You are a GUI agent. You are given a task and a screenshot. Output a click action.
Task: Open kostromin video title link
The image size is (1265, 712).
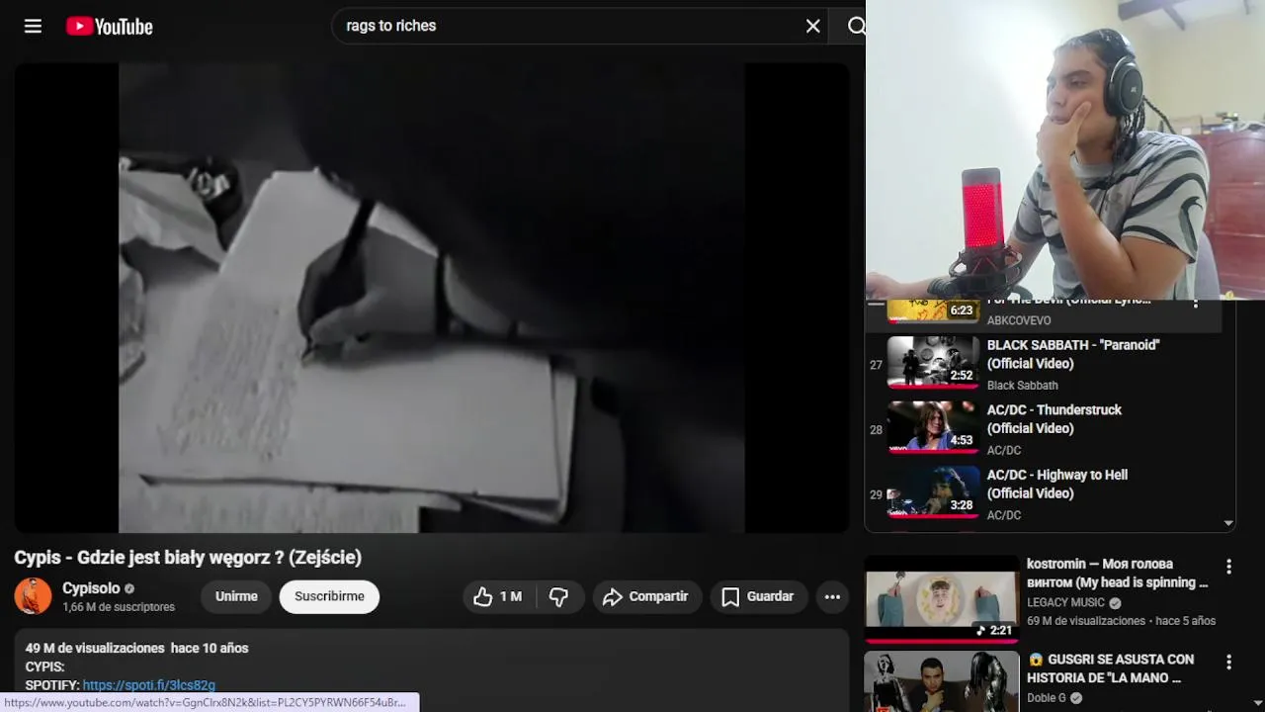(1118, 574)
